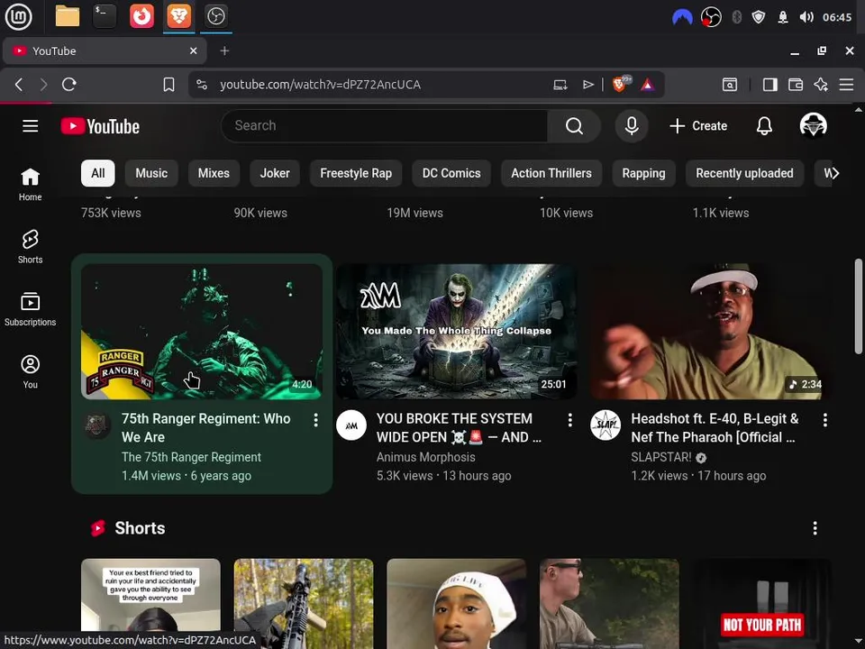Open options for 75th Ranger Regiment video
Image resolution: width=865 pixels, height=649 pixels.
(315, 420)
